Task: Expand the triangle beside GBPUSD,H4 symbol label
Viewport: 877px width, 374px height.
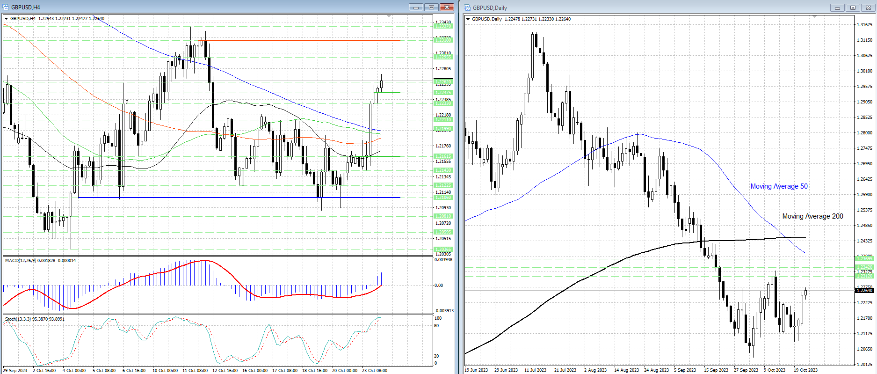Action: click(x=7, y=19)
